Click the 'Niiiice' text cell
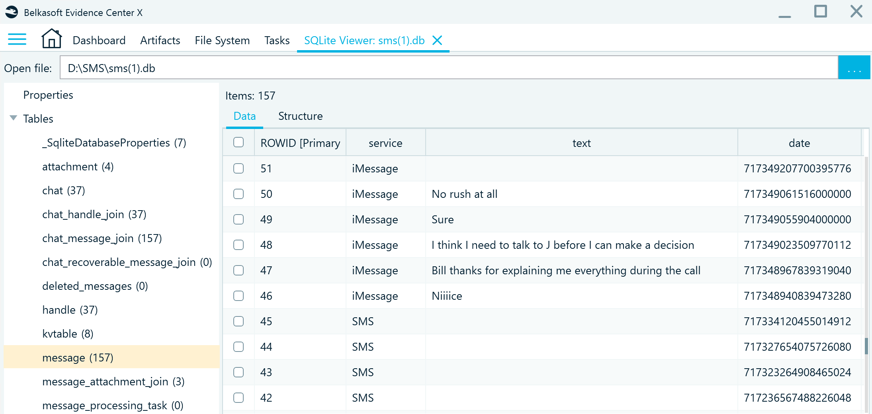Image resolution: width=872 pixels, height=414 pixels. point(581,296)
